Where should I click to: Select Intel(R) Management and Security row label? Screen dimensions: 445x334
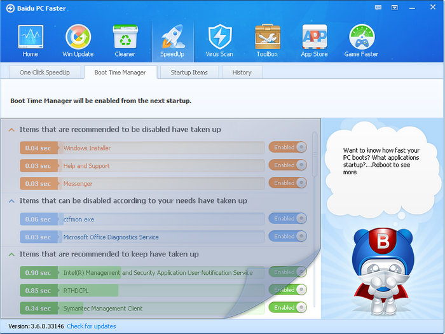pos(158,273)
